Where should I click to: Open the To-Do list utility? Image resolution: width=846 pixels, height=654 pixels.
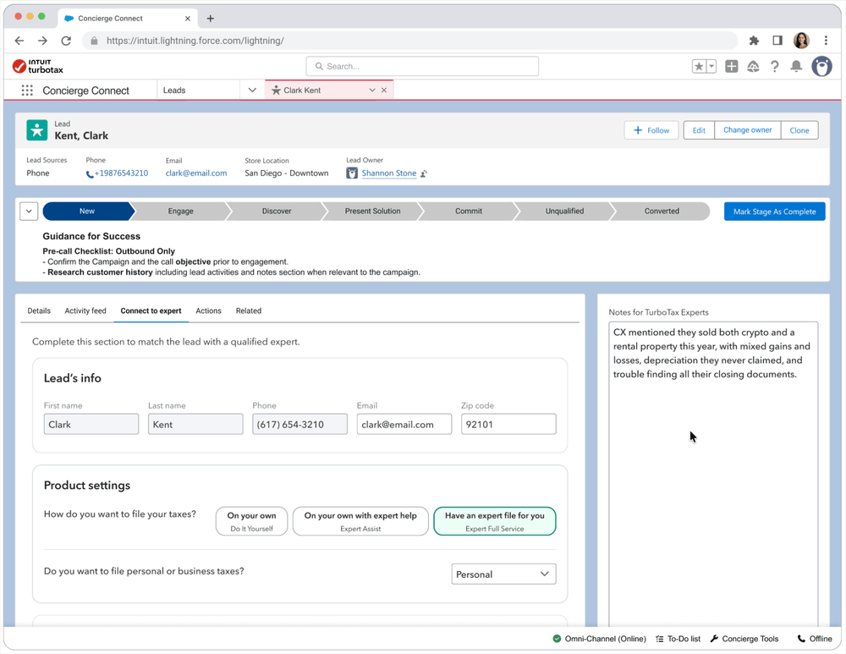tap(678, 639)
